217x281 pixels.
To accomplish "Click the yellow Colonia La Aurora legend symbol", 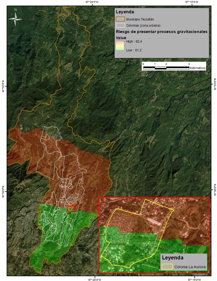I will (x=167, y=267).
